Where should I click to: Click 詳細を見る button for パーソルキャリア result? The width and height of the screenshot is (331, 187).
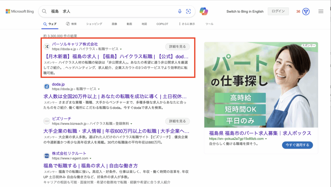click(177, 47)
